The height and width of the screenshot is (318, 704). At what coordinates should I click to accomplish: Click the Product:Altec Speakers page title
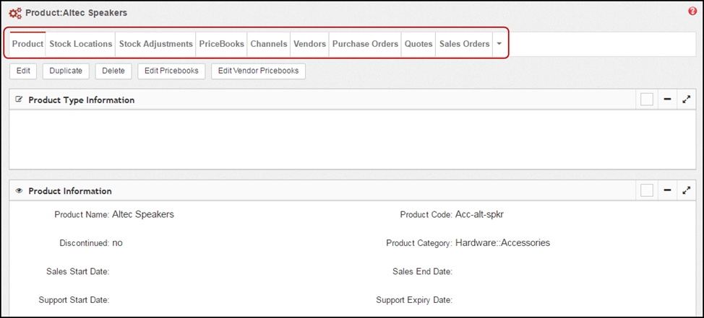pyautogui.click(x=77, y=13)
